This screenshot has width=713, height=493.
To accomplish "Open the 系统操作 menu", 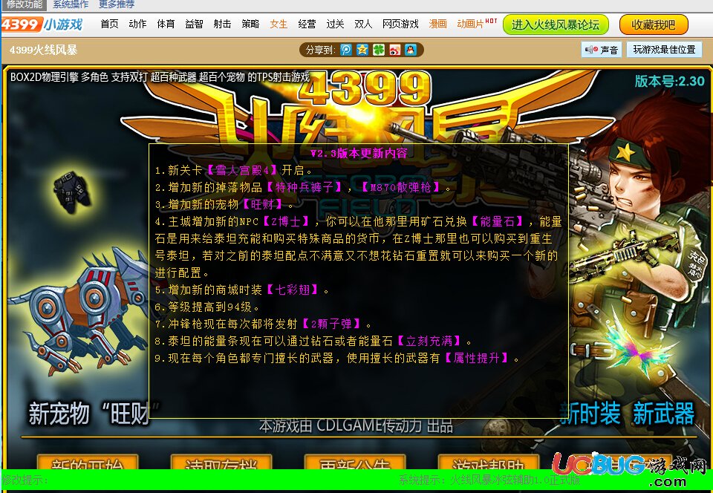I will coord(71,4).
